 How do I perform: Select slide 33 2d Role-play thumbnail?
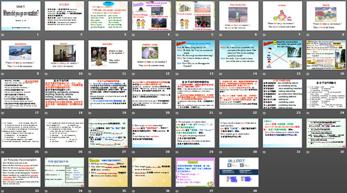[x=21, y=172]
